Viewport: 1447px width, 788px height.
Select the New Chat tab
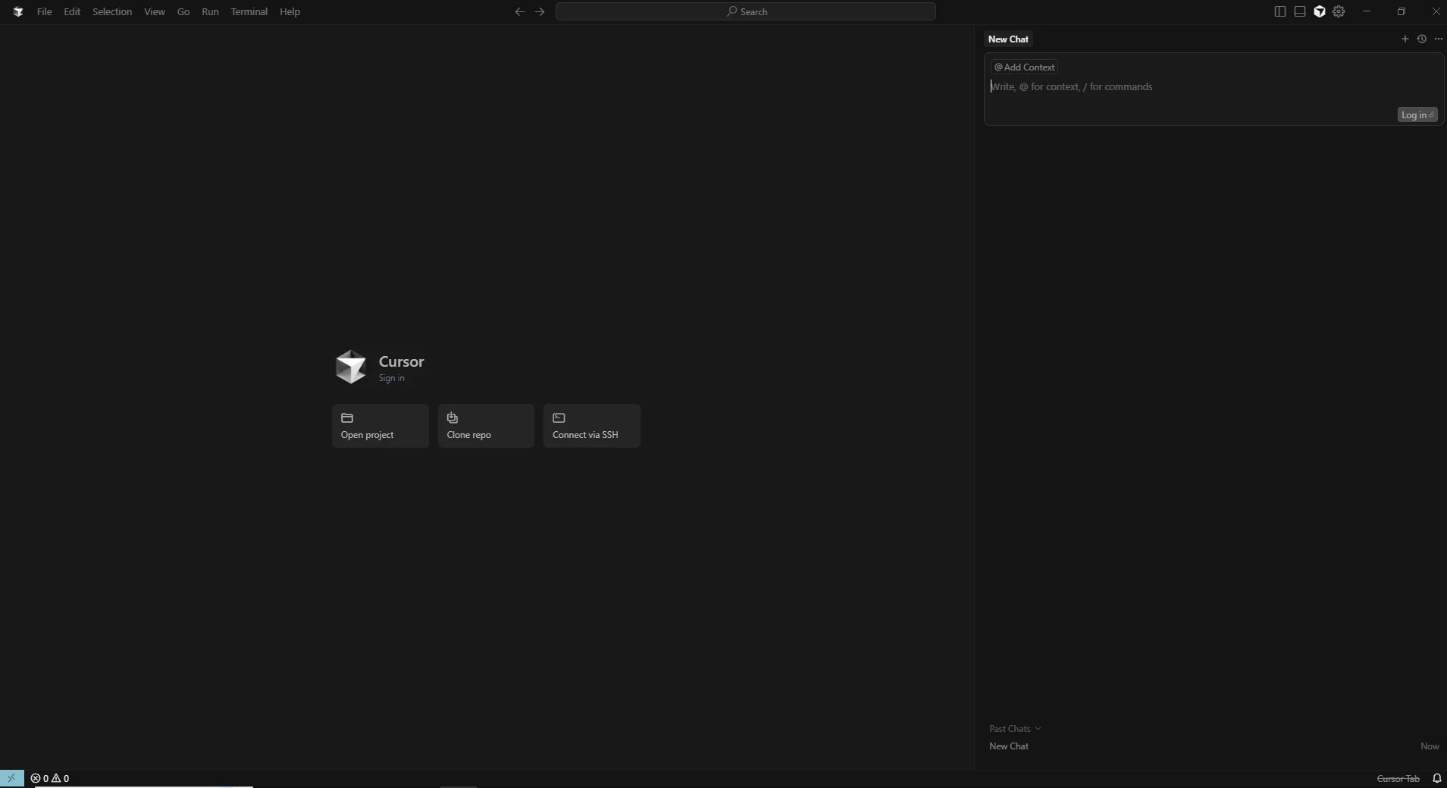point(1008,39)
